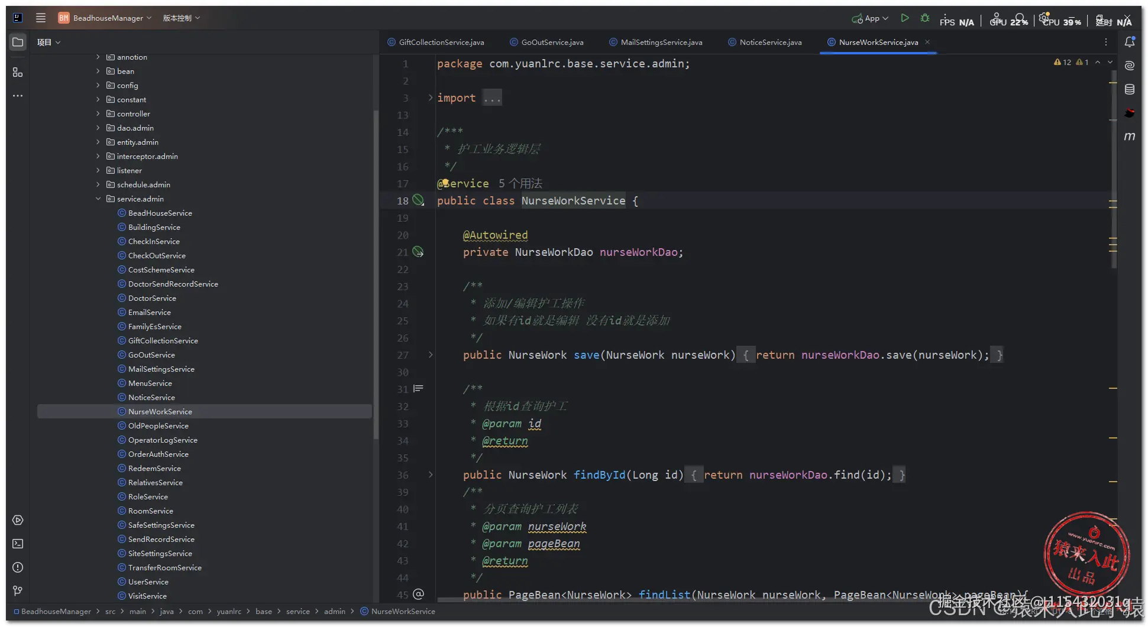Image resolution: width=1148 pixels, height=627 pixels.
Task: Open the 版本控制 dropdown
Action: (x=181, y=18)
